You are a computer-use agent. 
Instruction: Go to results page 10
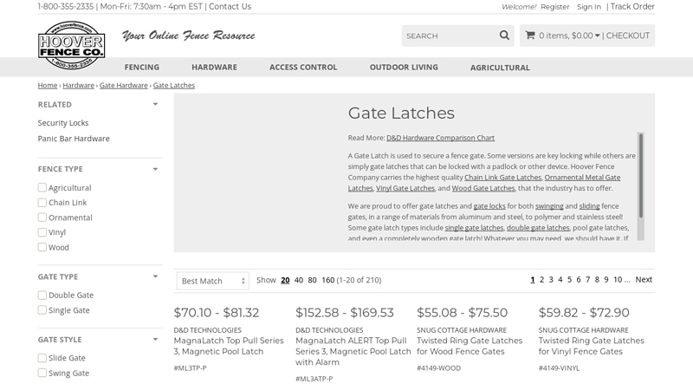tap(618, 279)
